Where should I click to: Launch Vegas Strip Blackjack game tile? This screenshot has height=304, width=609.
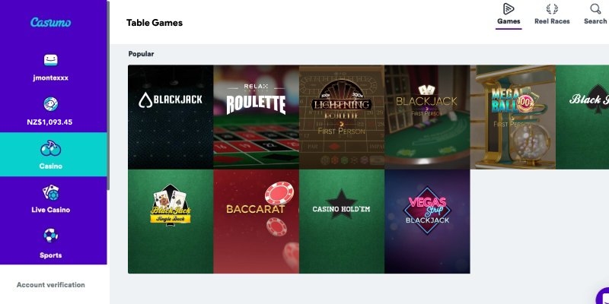point(427,221)
